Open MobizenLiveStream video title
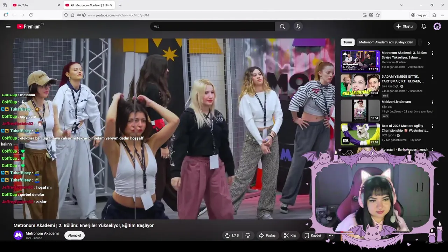Viewport: 448px width, 252px height. click(x=396, y=102)
